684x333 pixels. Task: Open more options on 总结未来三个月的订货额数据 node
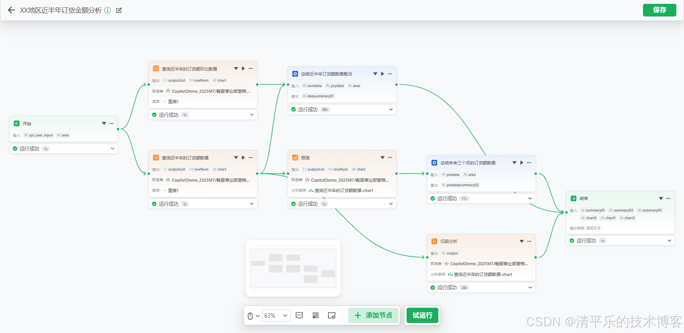[529, 162]
